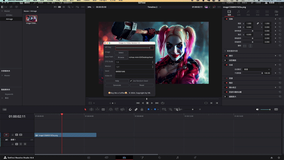Image resolution: width=284 pixels, height=160 pixels.
Task: Toggle the 合成 (Composite) section enable switch
Action: [x=226, y=65]
